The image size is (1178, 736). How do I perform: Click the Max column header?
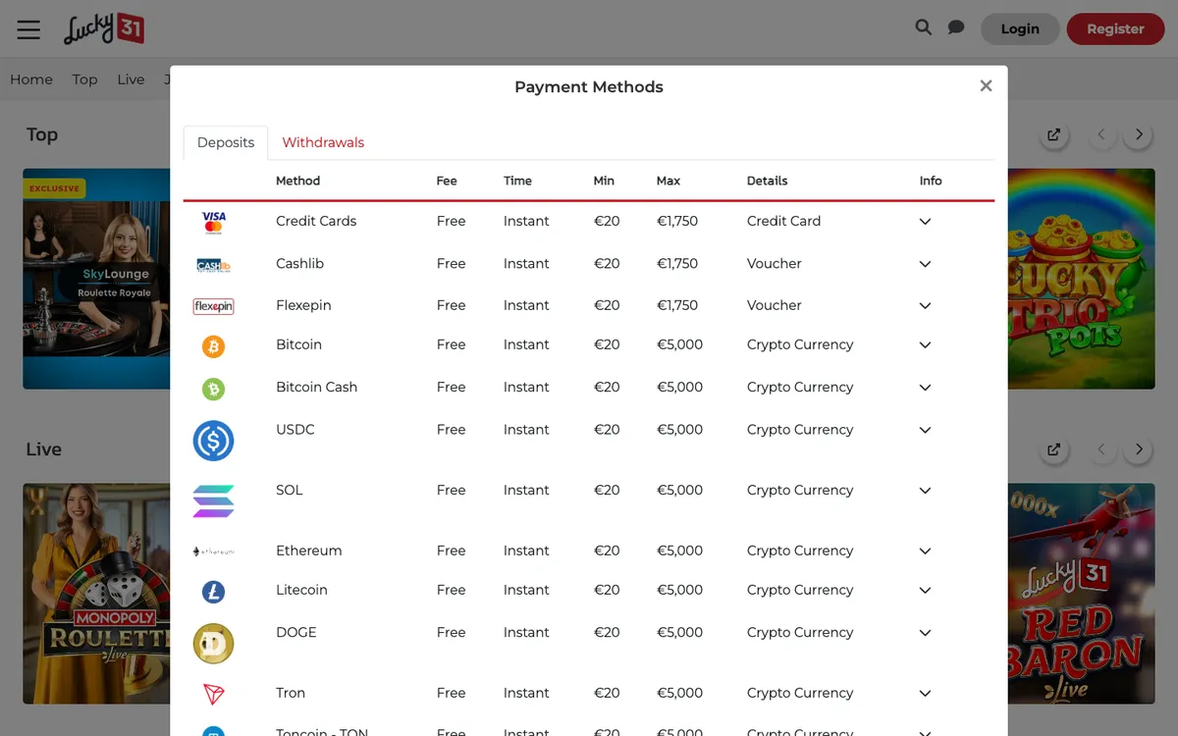click(x=669, y=181)
